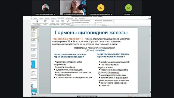The width and height of the screenshot is (174, 98).
Task: Toggle 'Использовать время показа слайдов' checkbox
Action: click(72, 22)
